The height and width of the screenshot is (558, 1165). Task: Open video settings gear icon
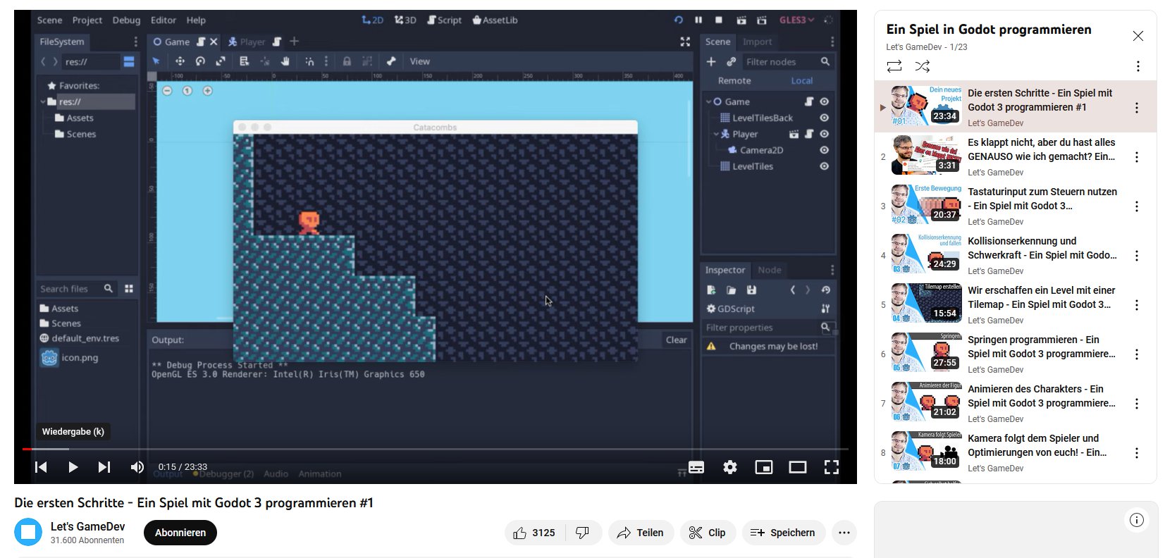[x=730, y=467]
